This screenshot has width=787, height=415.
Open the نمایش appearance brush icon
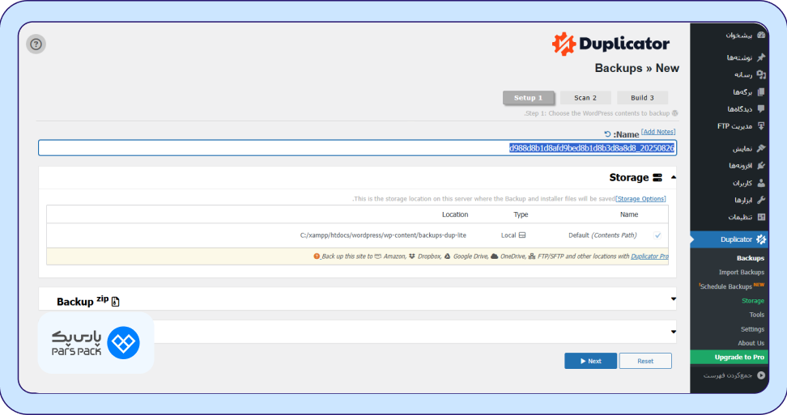[x=761, y=148]
